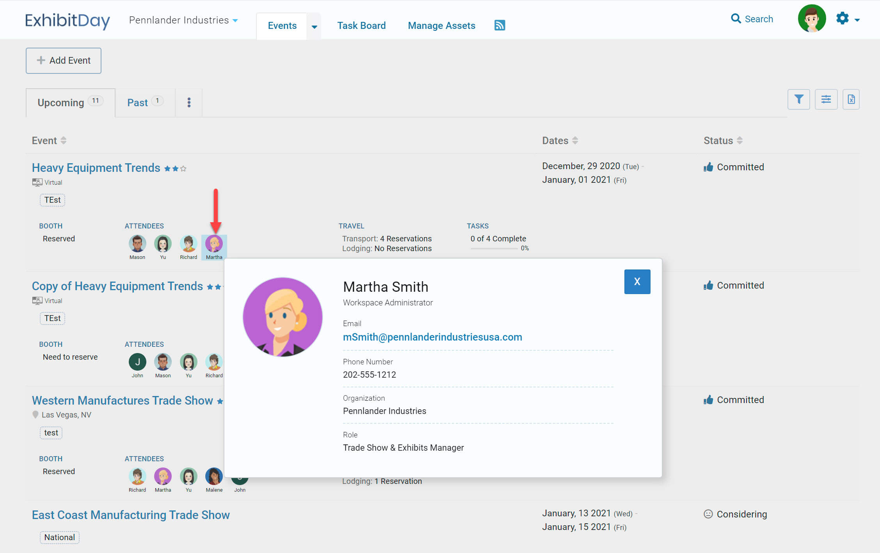Image resolution: width=880 pixels, height=553 pixels.
Task: Open the Task Board menu item
Action: [361, 26]
